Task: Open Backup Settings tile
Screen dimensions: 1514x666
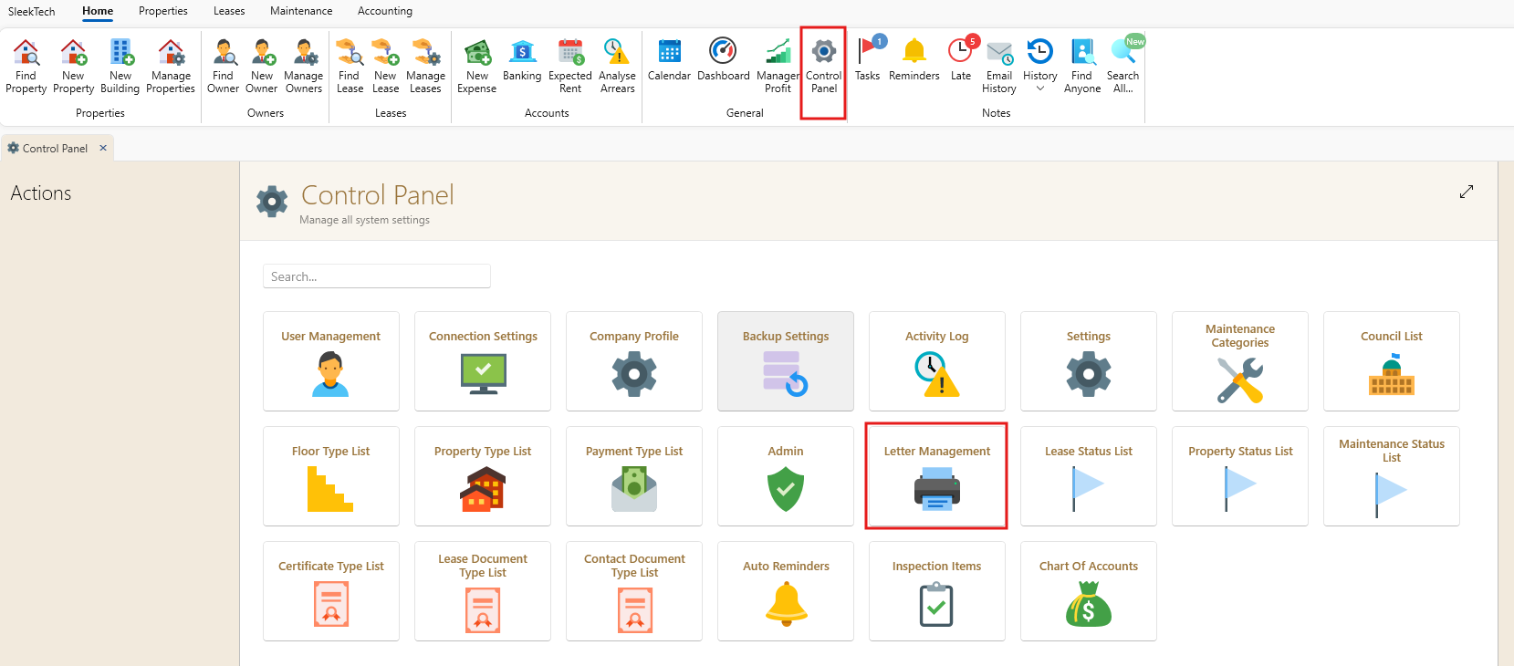Action: click(x=786, y=361)
